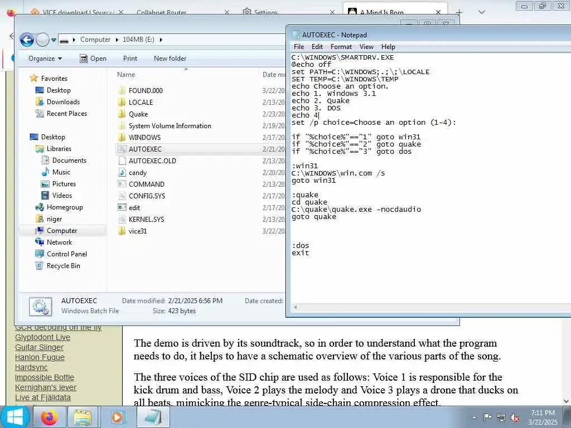
Task: Select the vice31 folder icon
Action: click(122, 231)
